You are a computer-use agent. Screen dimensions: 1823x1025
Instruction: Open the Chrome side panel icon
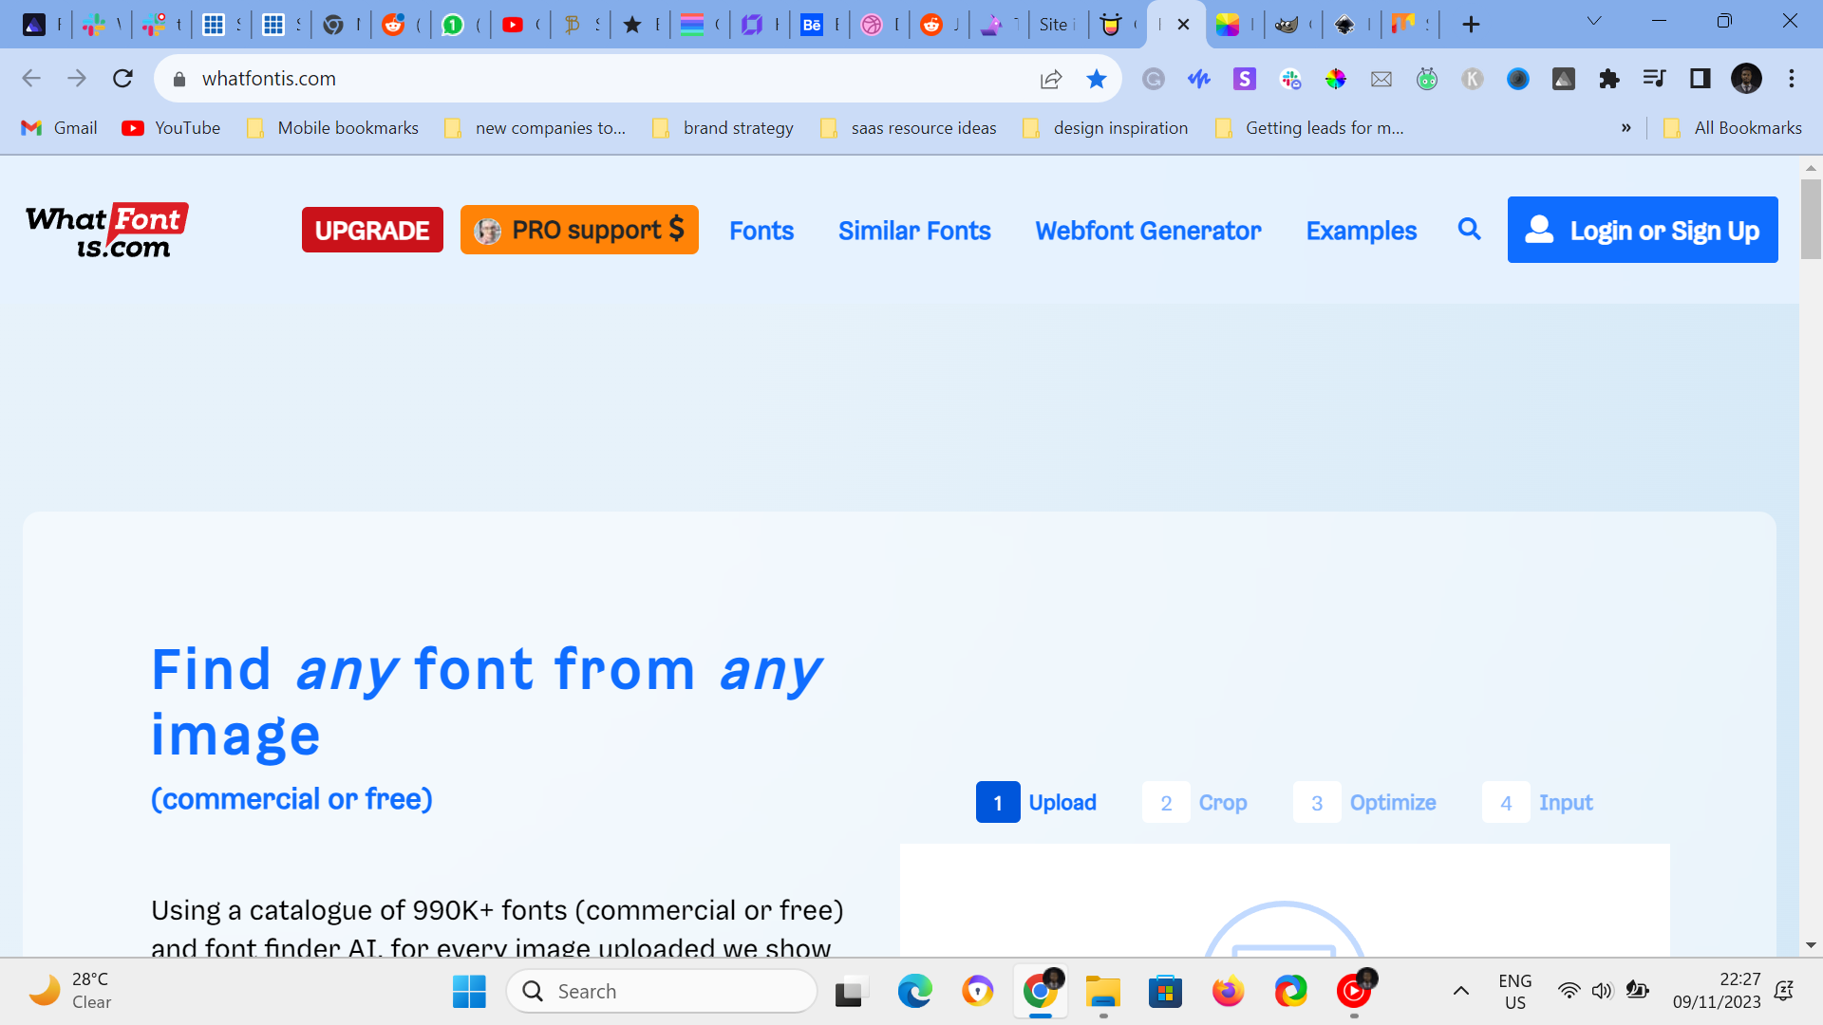click(1700, 79)
